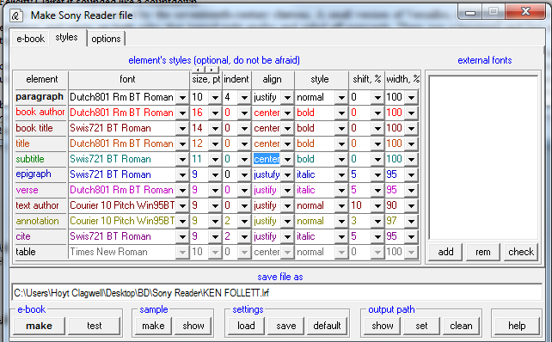
Task: Click the highlighted subtitle align field
Action: pos(267,159)
